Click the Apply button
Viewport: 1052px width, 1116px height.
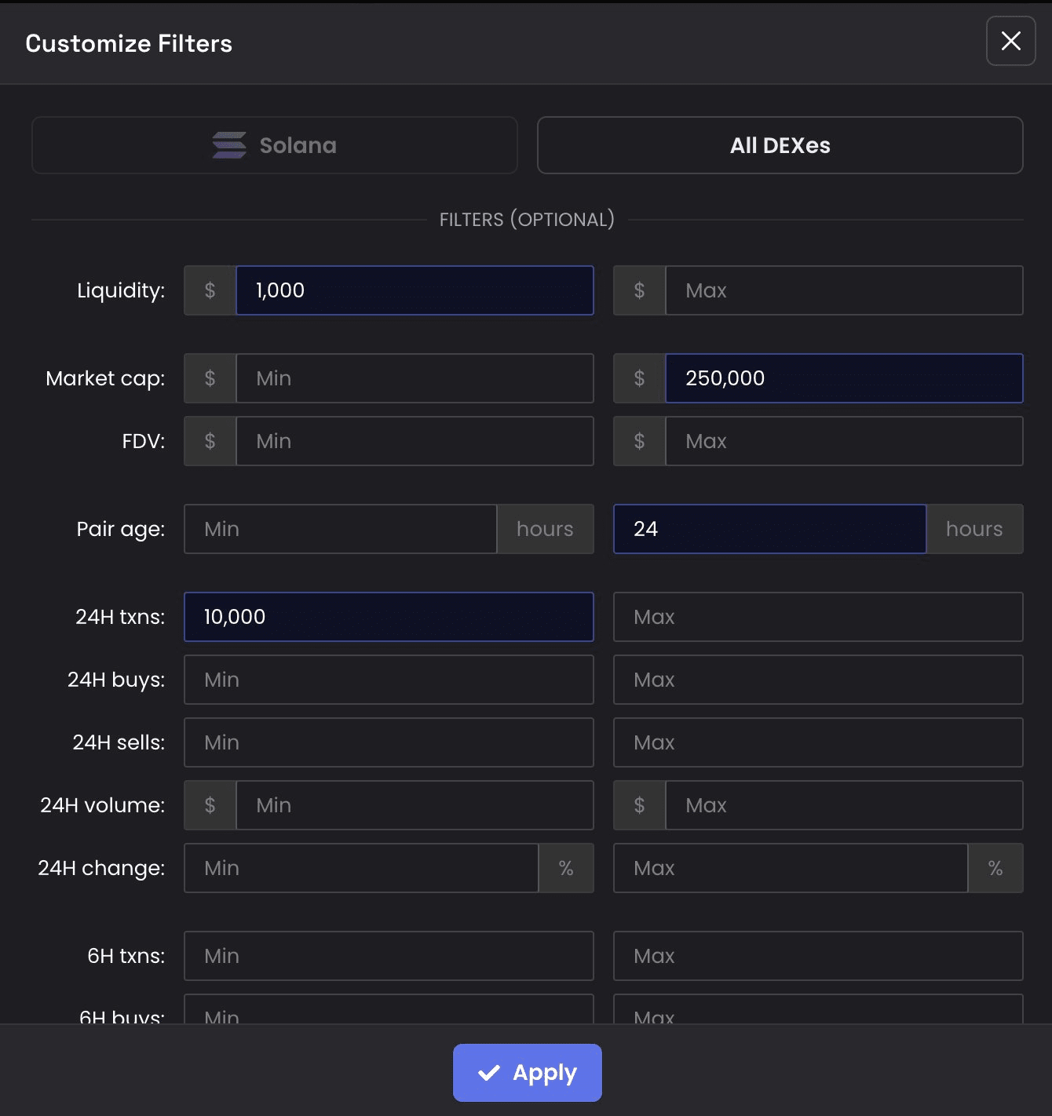(x=527, y=1072)
